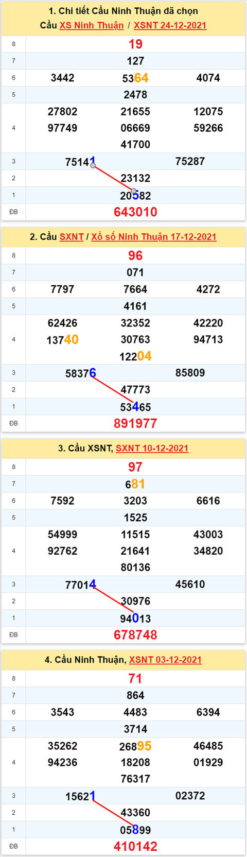The image size is (247, 857).
Task: Click the red prize number 96
Action: pos(135,255)
